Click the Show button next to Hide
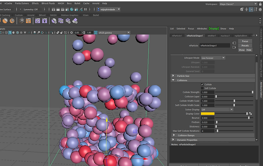This screenshot has height=166, width=263. 242,50
